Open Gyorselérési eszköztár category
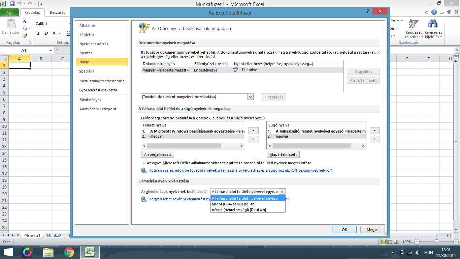Viewport: 460px width, 259px height. (x=102, y=90)
